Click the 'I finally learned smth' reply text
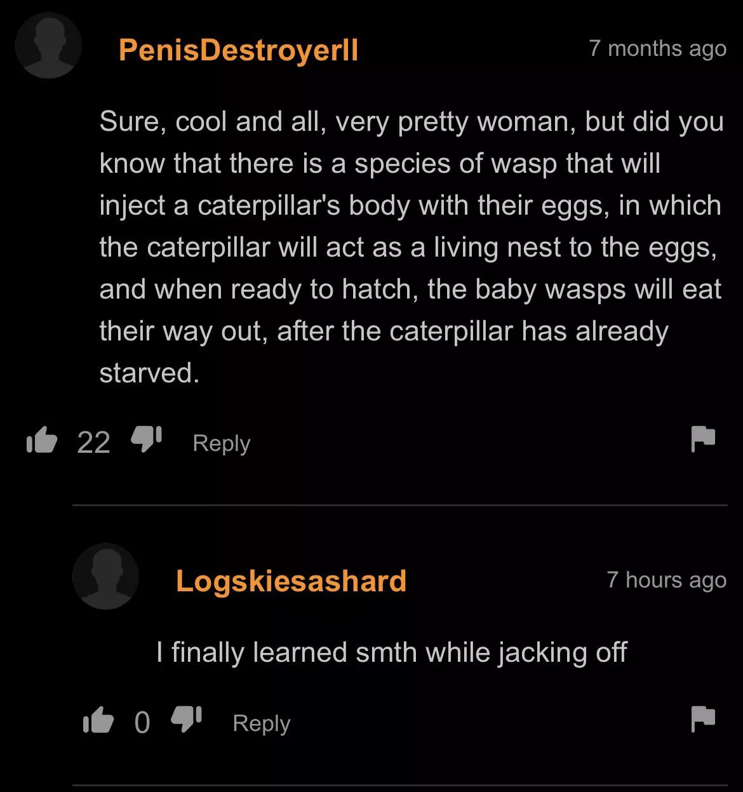The image size is (743, 792). (392, 653)
